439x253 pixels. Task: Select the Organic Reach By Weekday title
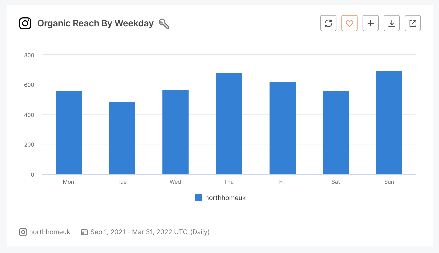tap(96, 23)
